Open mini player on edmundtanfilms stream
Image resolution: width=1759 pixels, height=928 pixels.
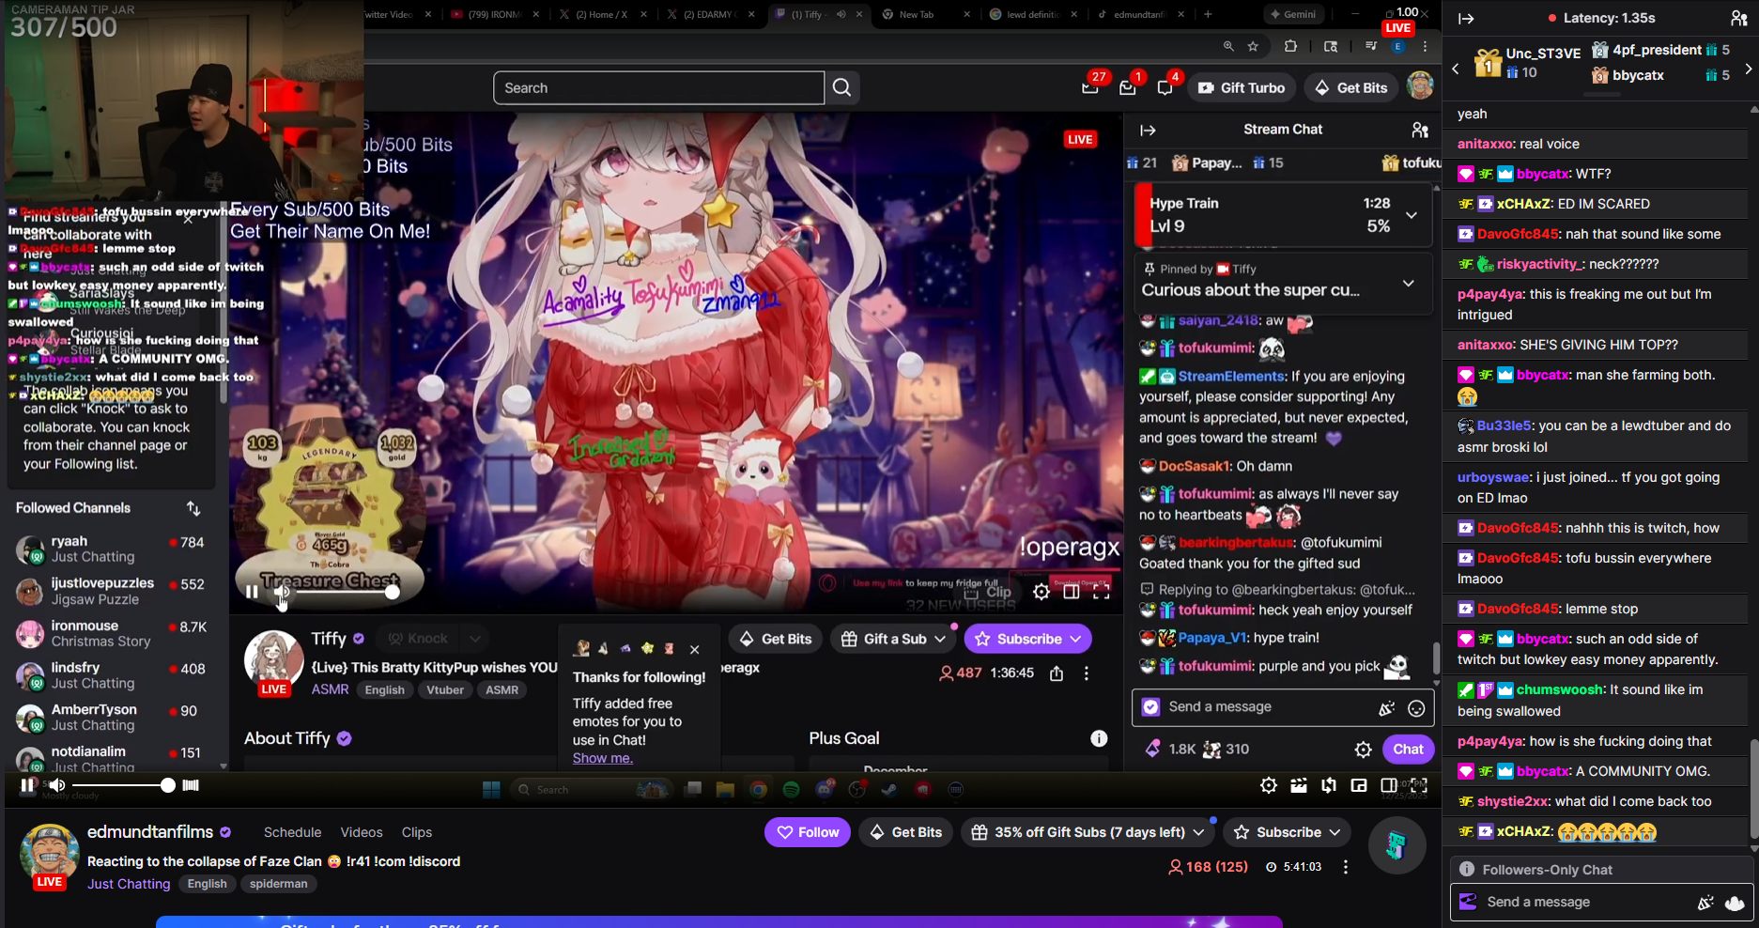tap(1359, 785)
